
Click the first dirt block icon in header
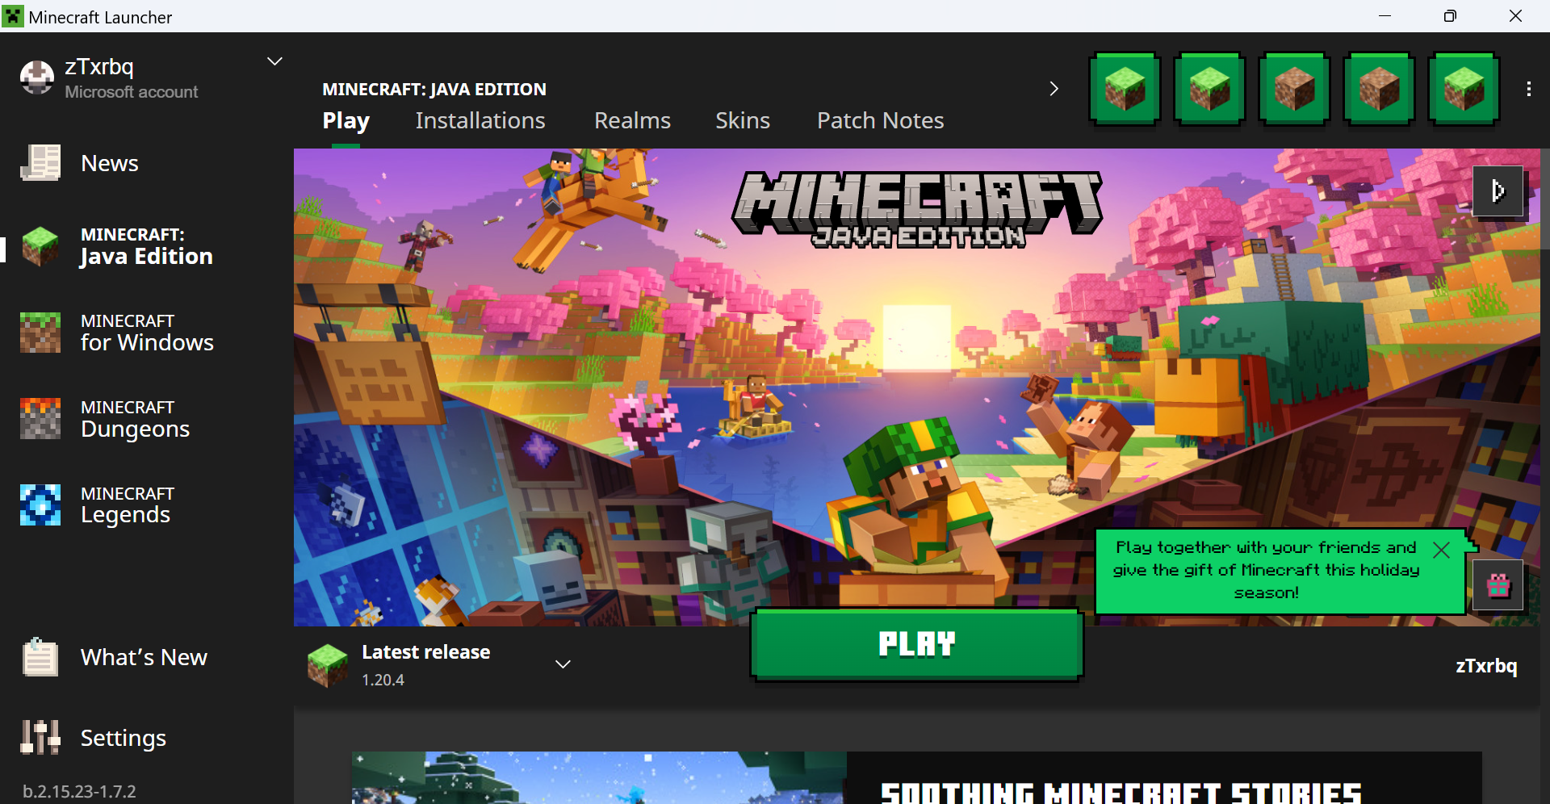1294,89
